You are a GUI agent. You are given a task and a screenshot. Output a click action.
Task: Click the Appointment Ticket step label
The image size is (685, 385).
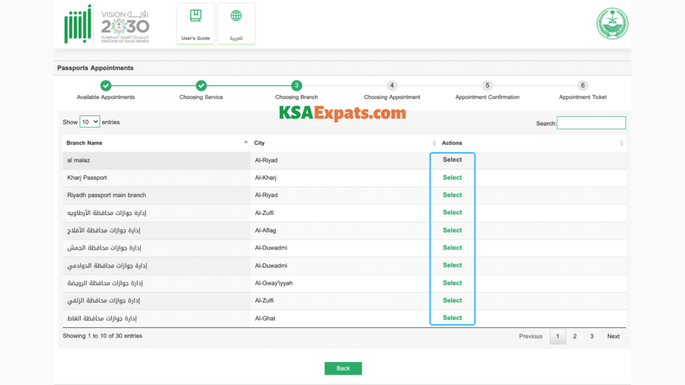coord(582,97)
